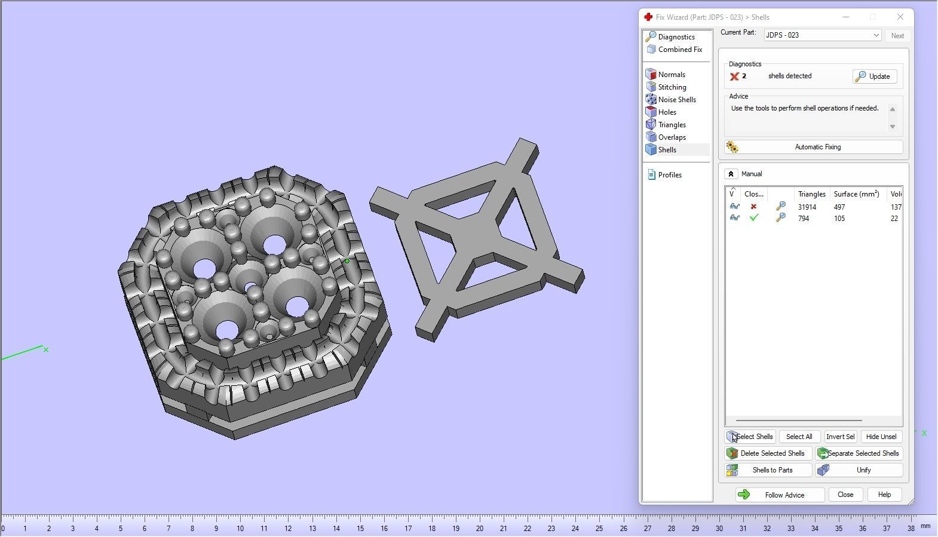The image size is (938, 537).
Task: Select the Noise Shells step
Action: click(x=677, y=100)
